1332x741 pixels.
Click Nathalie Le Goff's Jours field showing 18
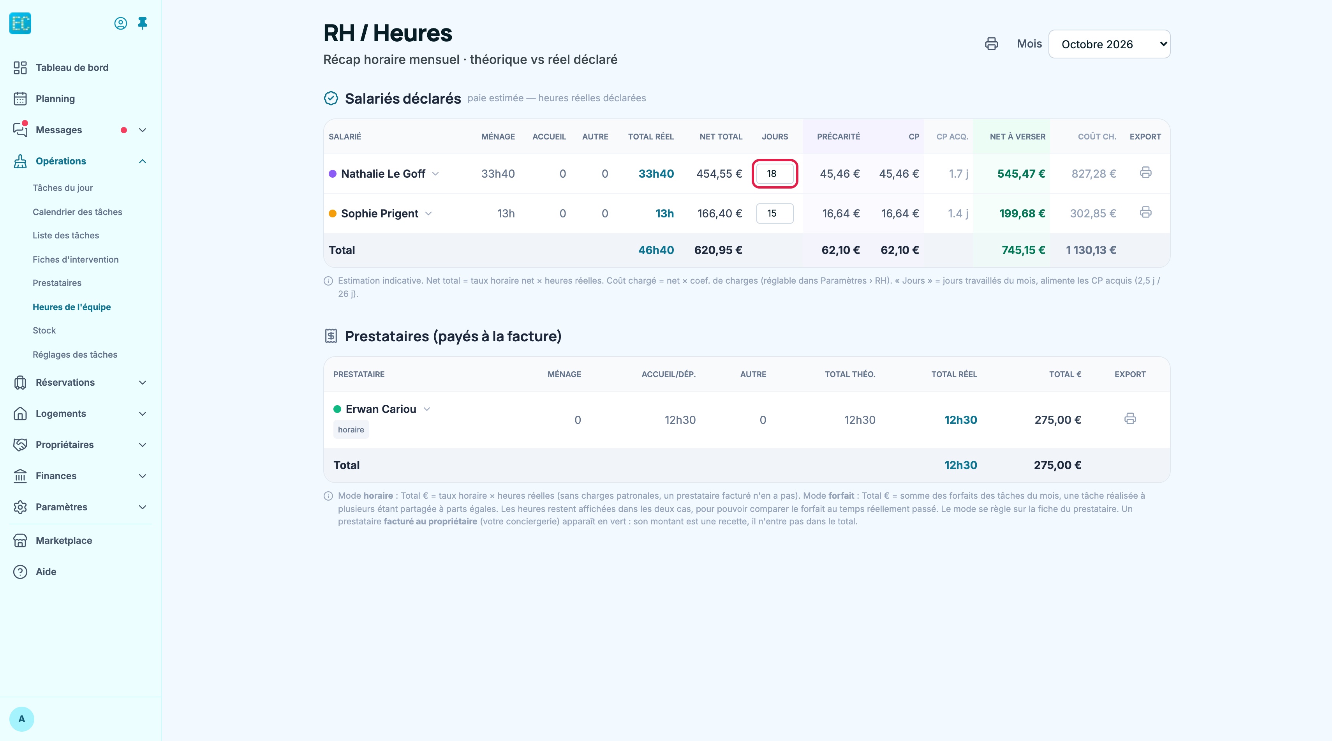[x=775, y=174]
